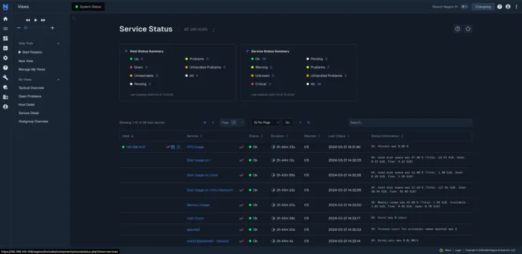
Task: Click Start Rotation
Action: (31, 52)
